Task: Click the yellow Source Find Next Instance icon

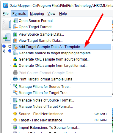Action: pos(15,114)
